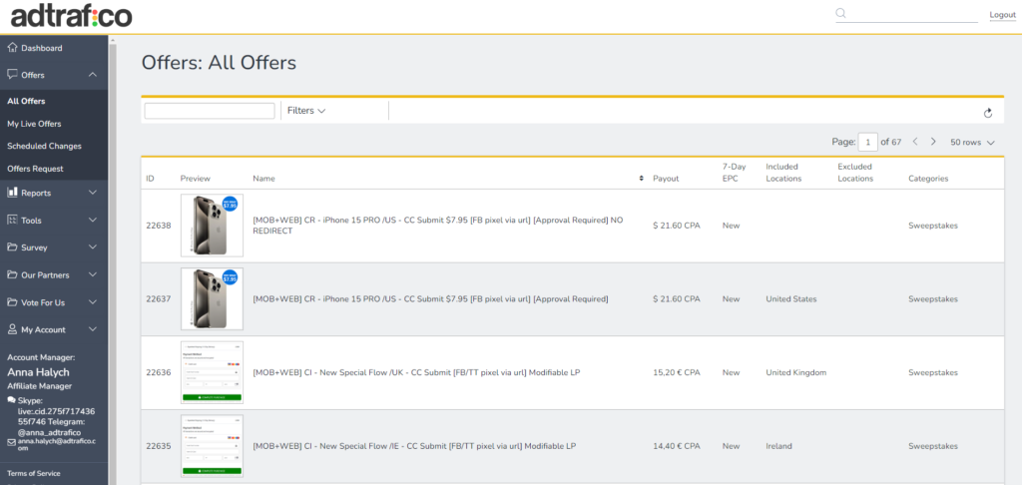Expand Our Partners menu chevron
The height and width of the screenshot is (485, 1022).
[93, 275]
